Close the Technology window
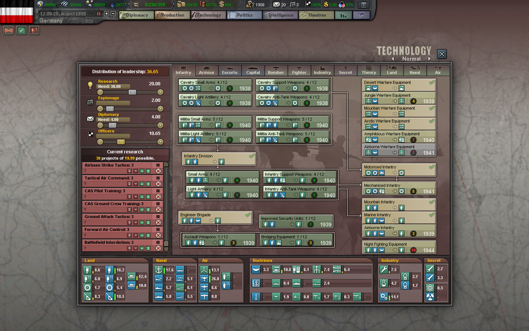 [442, 54]
